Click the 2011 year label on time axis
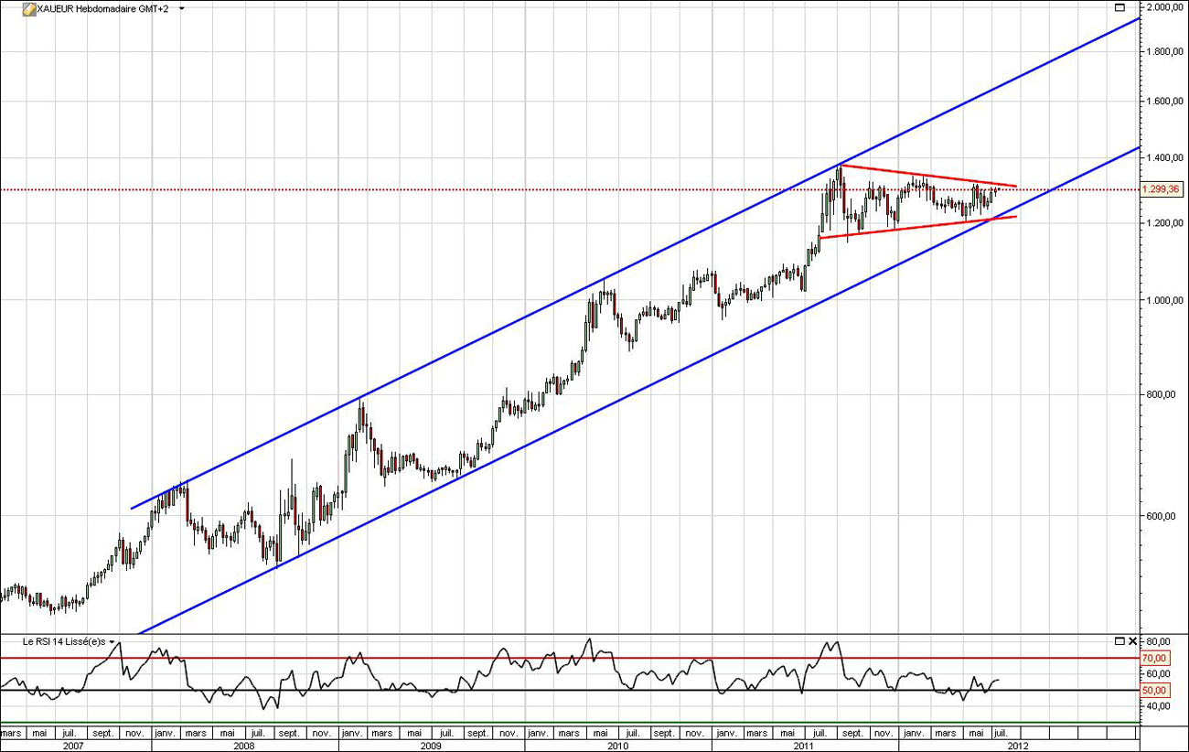Viewport: 1189px width, 752px height. 804,746
